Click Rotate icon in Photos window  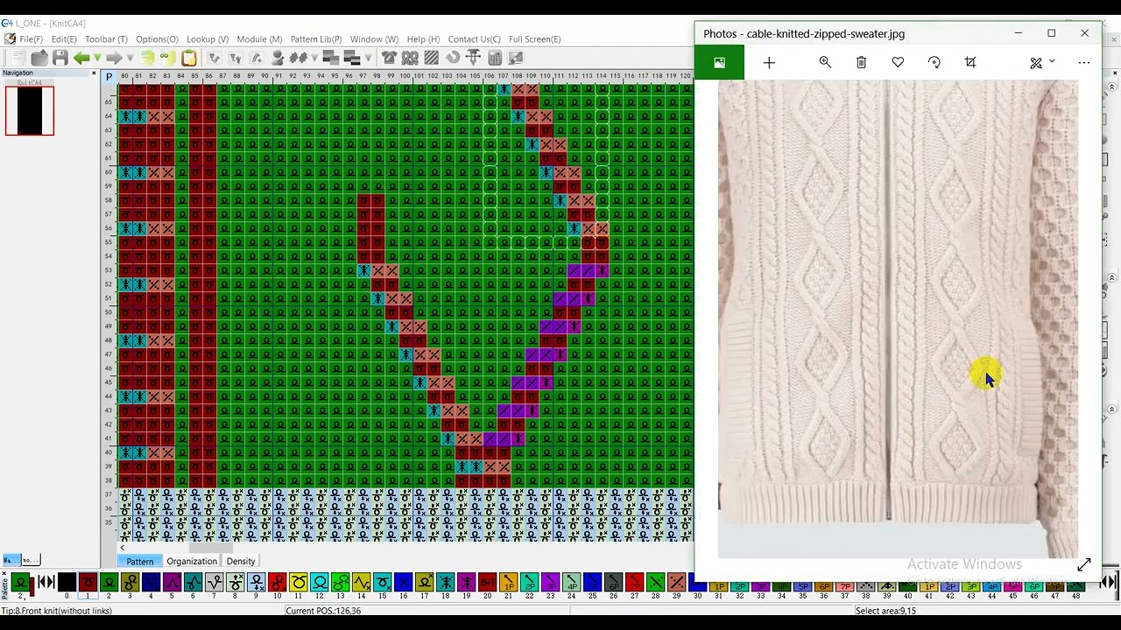coord(934,62)
